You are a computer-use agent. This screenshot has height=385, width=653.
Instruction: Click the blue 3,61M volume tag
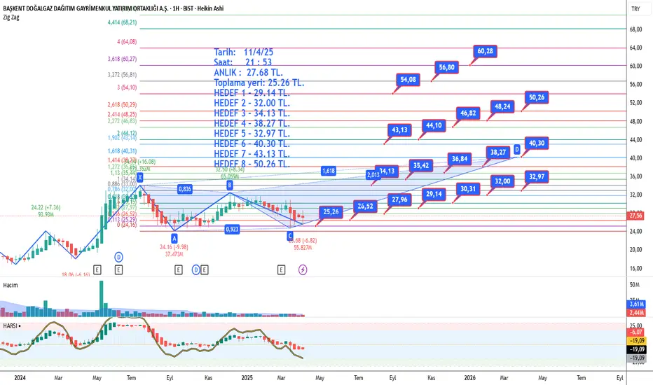click(637, 304)
